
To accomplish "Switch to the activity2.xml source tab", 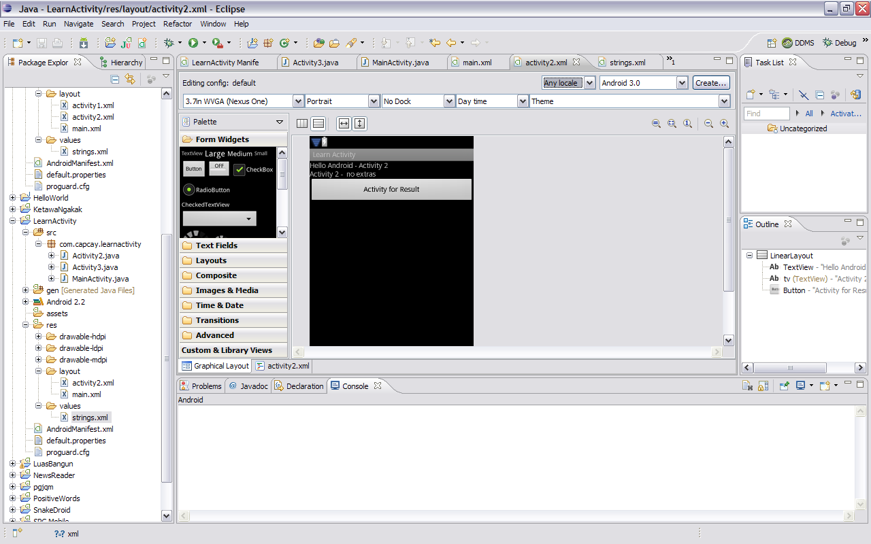I will [282, 366].
